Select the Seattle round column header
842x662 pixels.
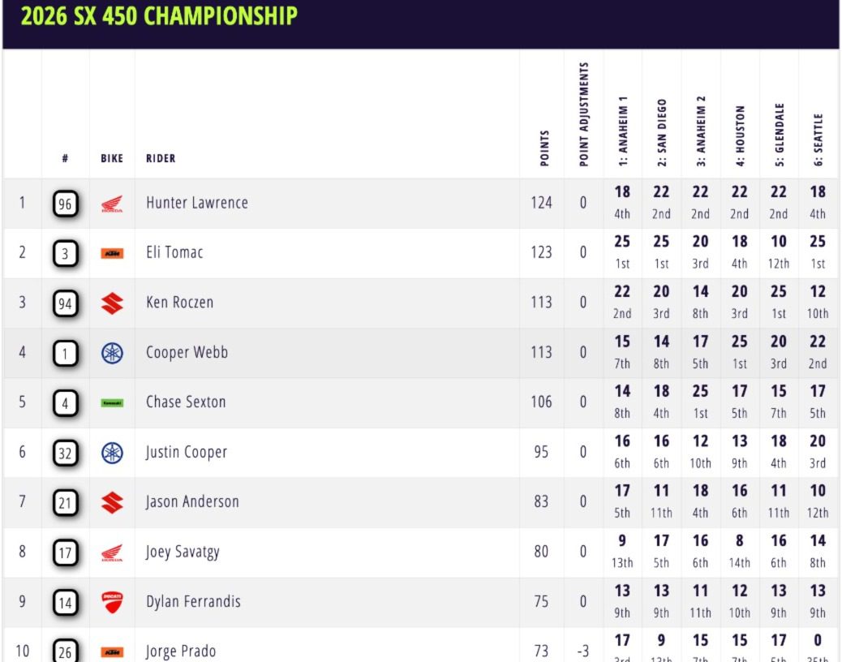point(818,140)
